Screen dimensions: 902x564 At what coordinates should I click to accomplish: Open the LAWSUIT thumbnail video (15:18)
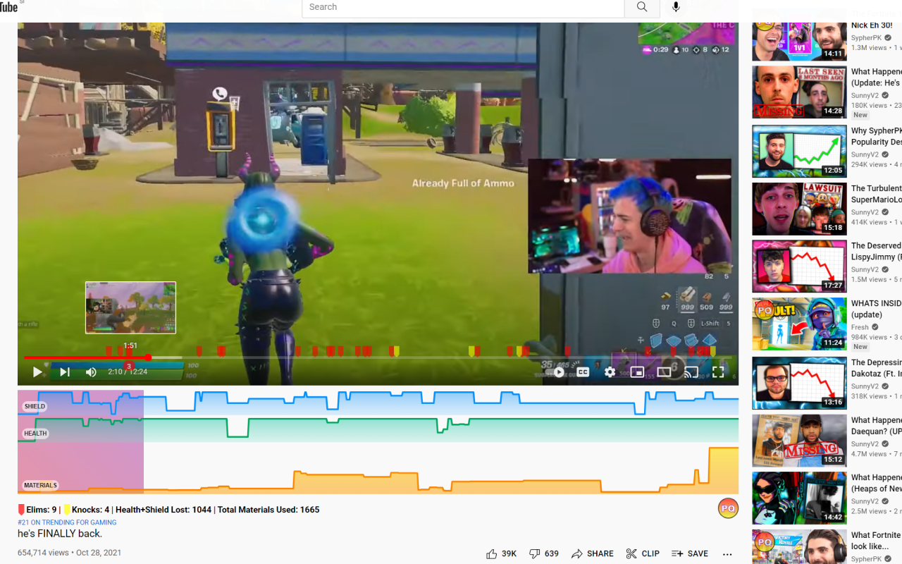tap(799, 209)
